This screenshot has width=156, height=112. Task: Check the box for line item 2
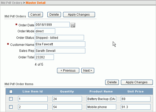click(11, 107)
